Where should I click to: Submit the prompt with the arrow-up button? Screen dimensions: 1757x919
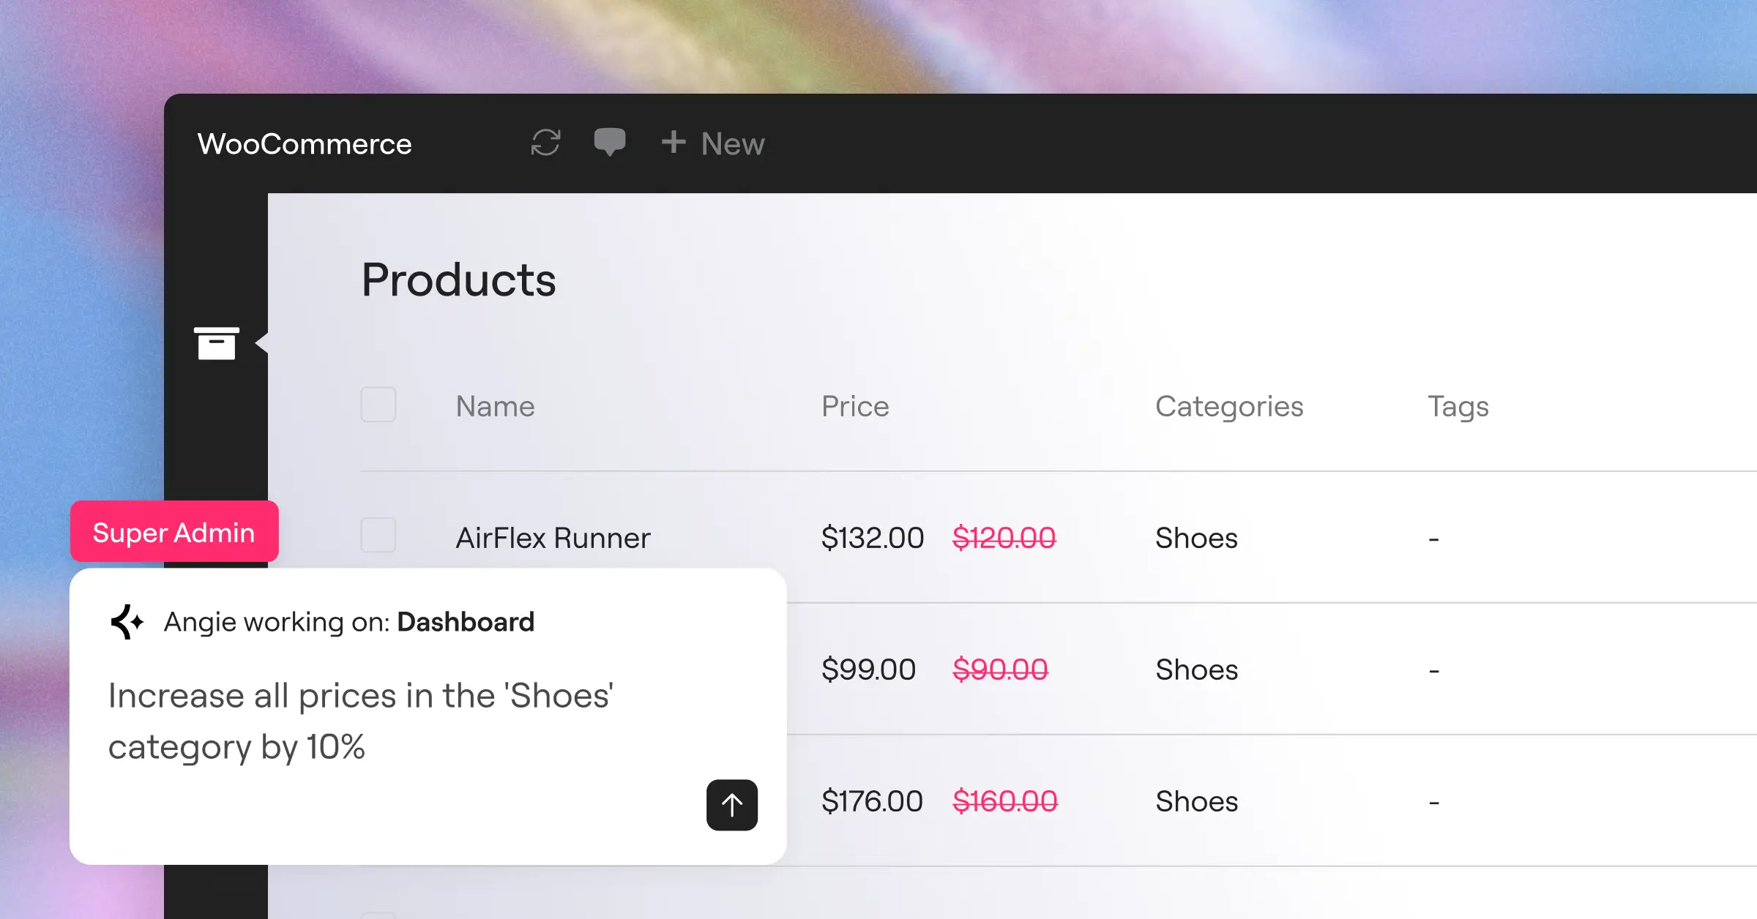732,805
